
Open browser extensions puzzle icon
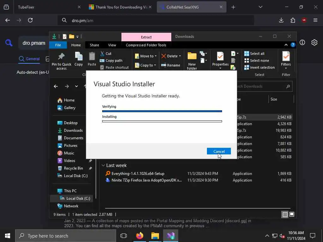click(293, 20)
